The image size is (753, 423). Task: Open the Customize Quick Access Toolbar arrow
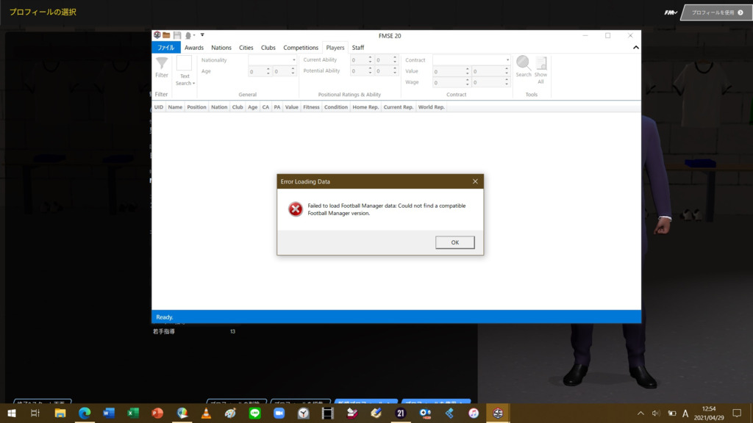click(202, 35)
